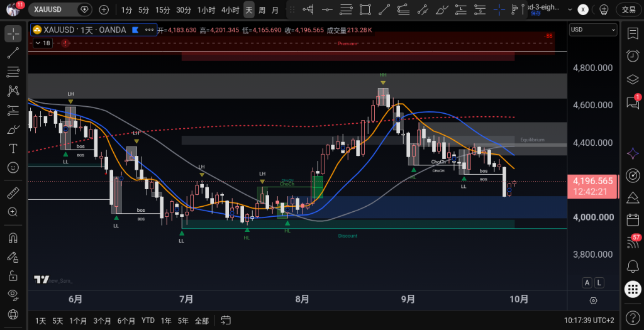644x330 pixels.
Task: Click the purple sparkle icon in right sidebar
Action: (633, 153)
